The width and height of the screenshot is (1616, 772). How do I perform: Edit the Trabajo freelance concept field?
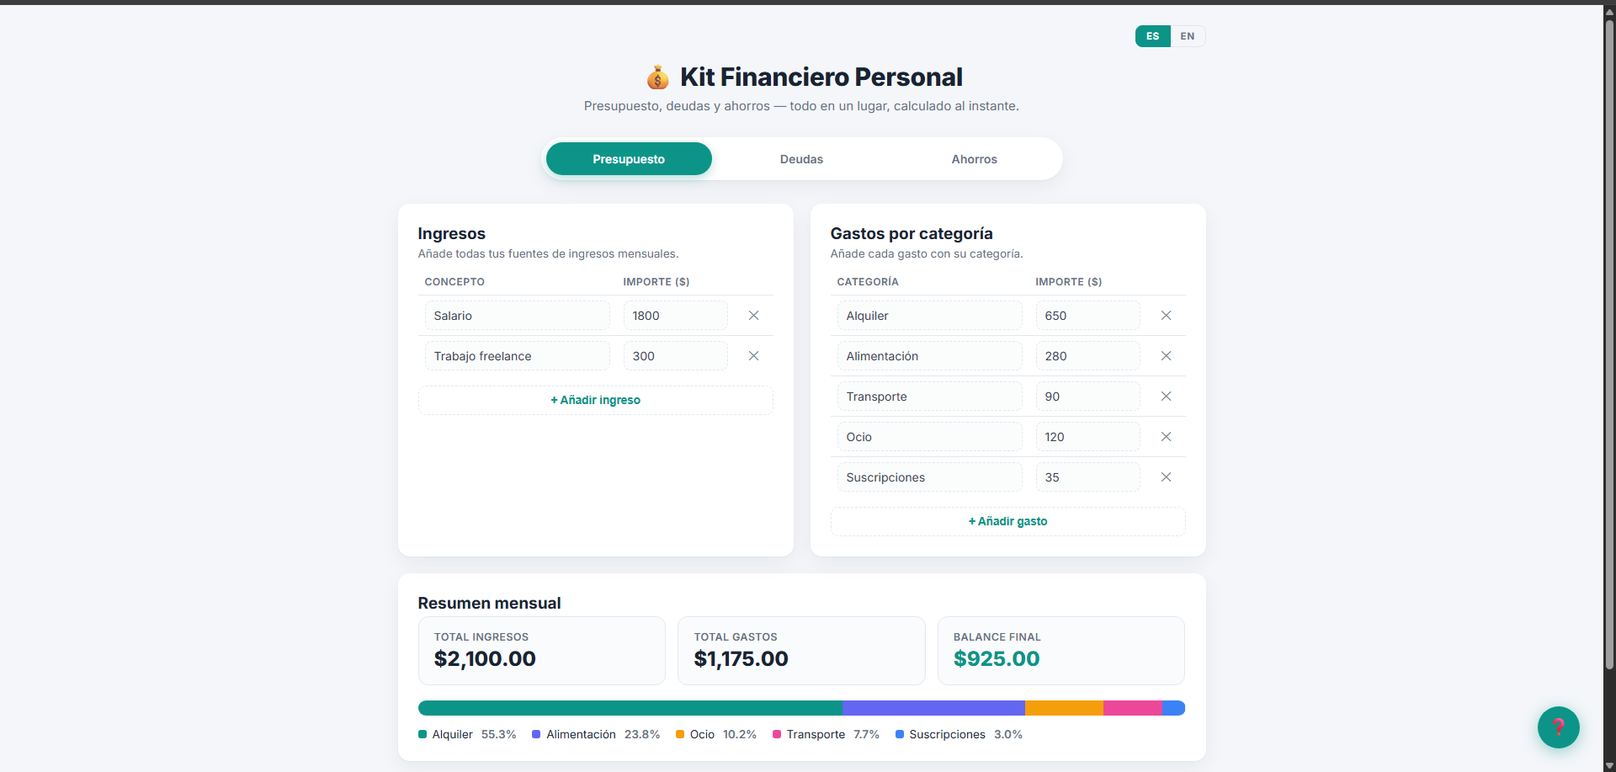[x=517, y=356]
